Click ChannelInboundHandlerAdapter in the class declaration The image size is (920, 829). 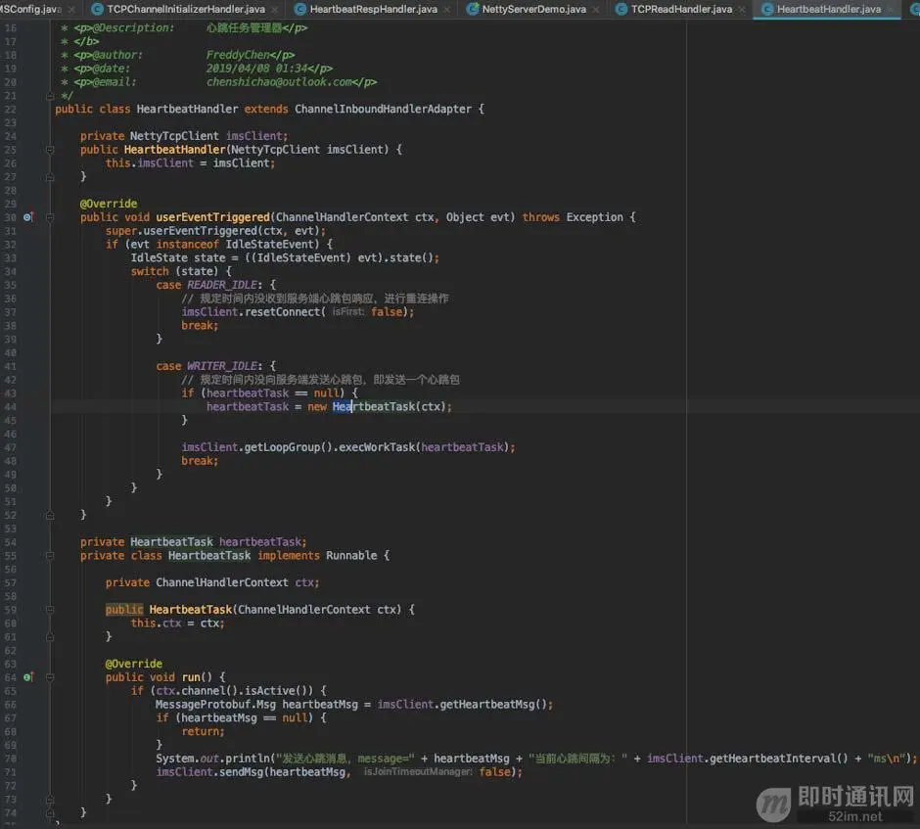point(383,109)
